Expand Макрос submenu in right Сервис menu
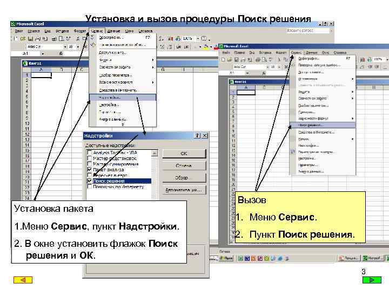 352,139
